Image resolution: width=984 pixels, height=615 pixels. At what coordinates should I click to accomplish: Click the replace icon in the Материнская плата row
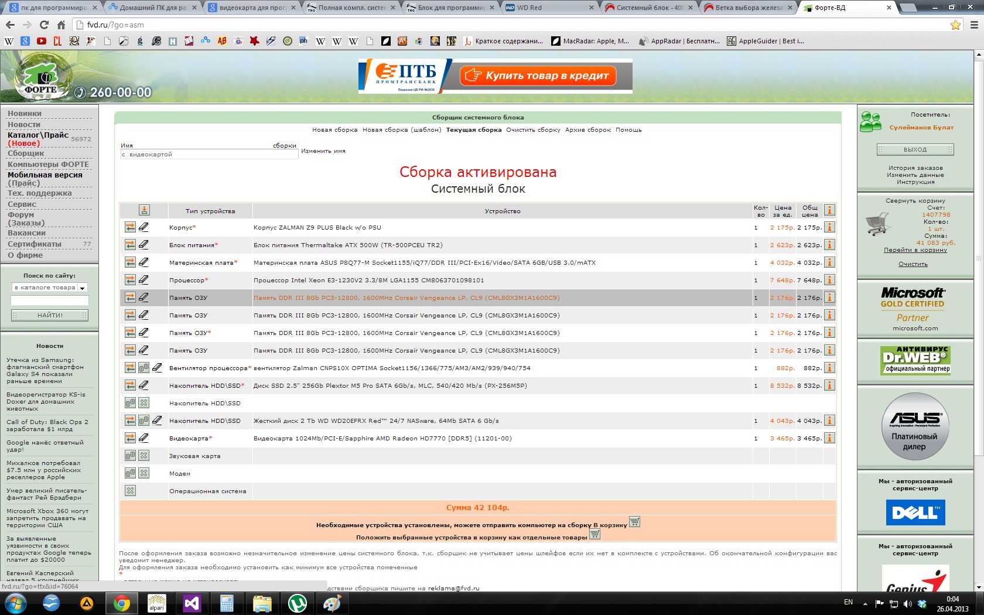click(130, 262)
